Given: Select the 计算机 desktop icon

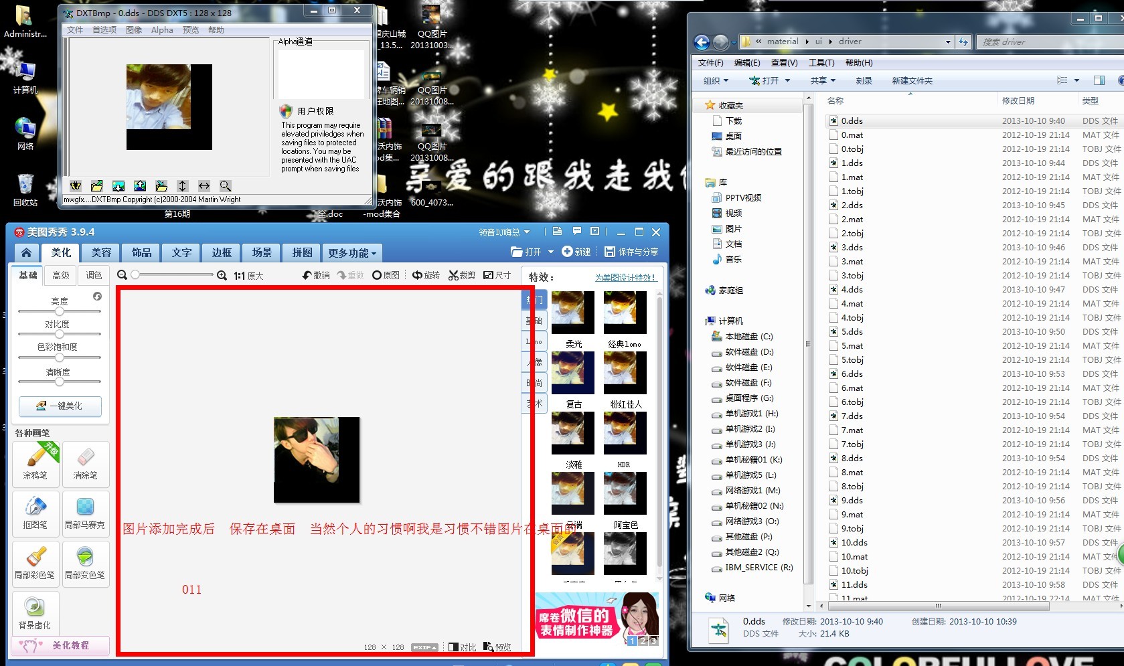Looking at the screenshot, I should [x=25, y=78].
